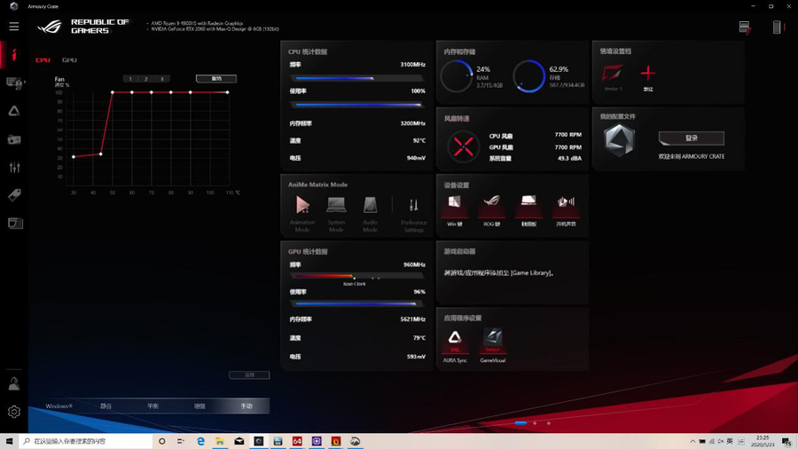
Task: Open the hamburger navigation menu
Action: (14, 27)
